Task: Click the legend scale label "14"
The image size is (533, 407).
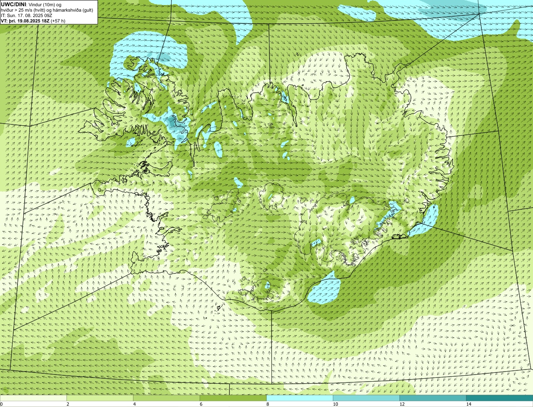Action: click(x=468, y=404)
